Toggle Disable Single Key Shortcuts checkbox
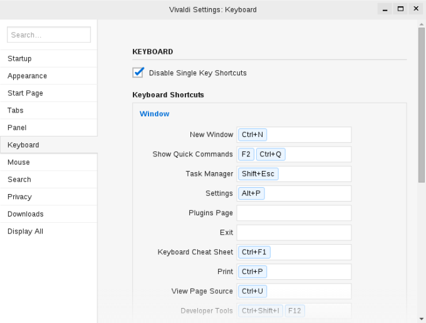This screenshot has height=323, width=426. pyautogui.click(x=138, y=73)
